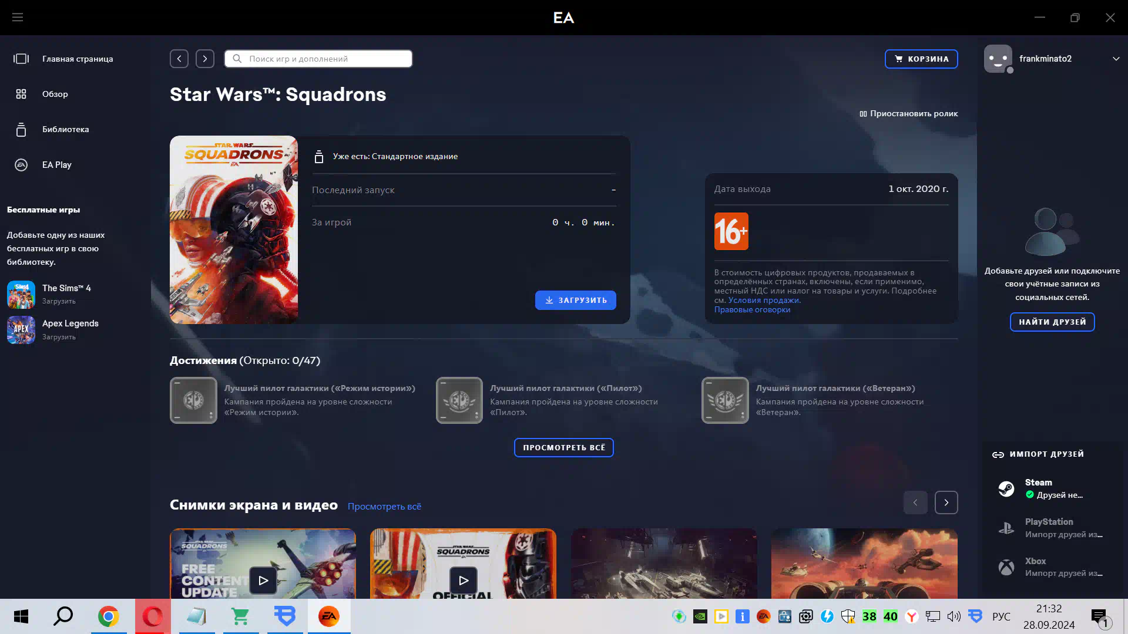1128x634 pixels.
Task: Click volume icon in system tray
Action: point(954,616)
